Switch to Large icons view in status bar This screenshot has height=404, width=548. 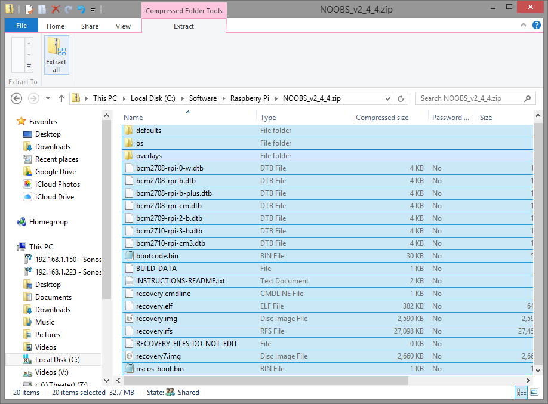coord(534,393)
